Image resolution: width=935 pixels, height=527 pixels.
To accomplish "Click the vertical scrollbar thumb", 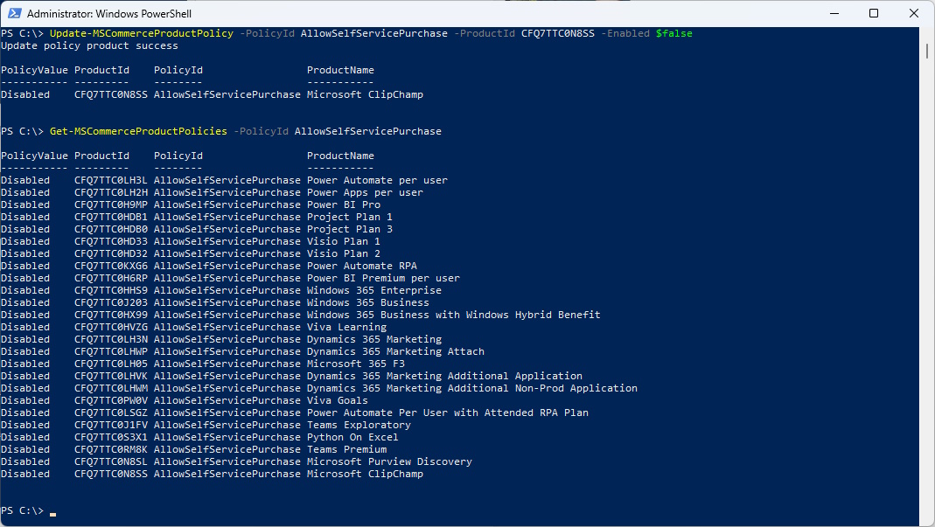I will pyautogui.click(x=927, y=50).
